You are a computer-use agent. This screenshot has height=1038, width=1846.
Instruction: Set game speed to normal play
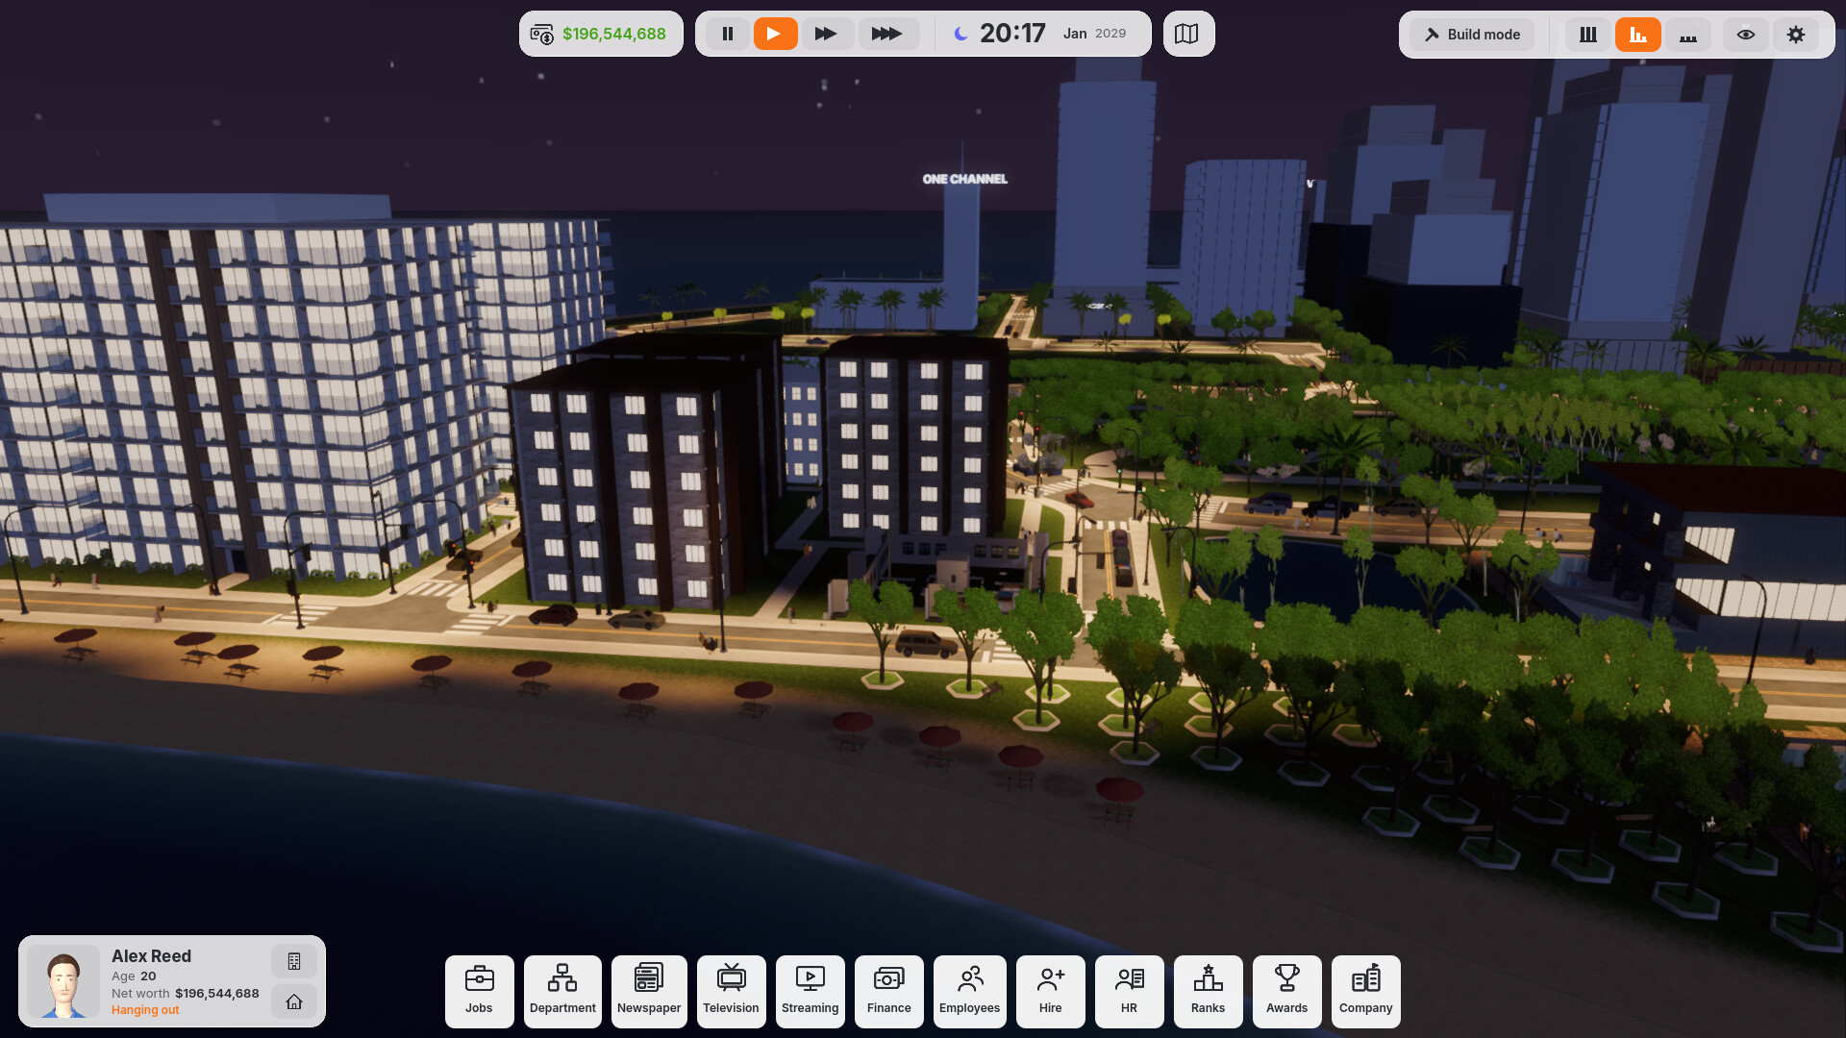point(775,34)
